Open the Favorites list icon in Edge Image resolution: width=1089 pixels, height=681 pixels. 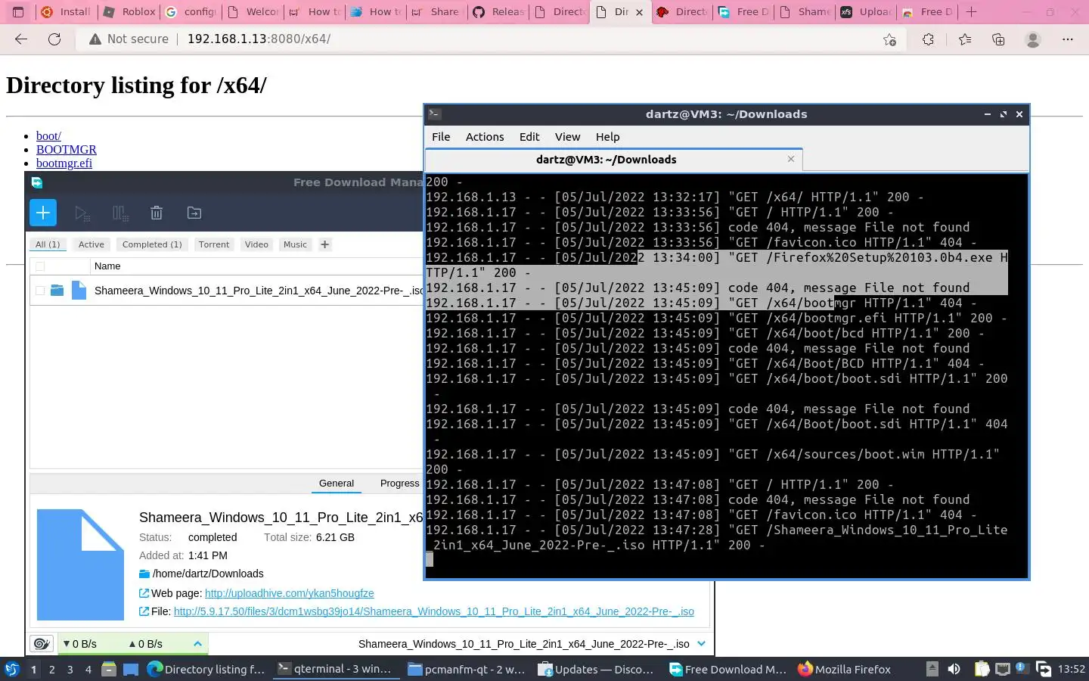click(965, 39)
